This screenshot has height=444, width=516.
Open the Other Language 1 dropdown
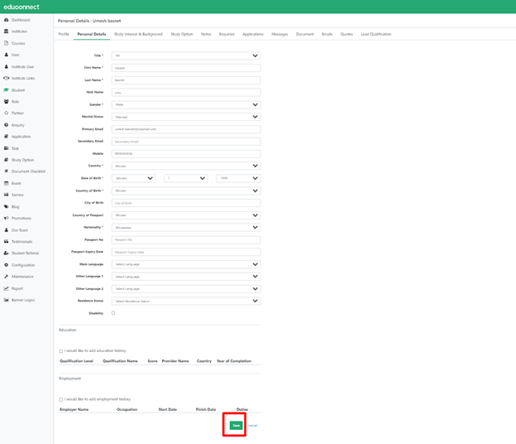coord(186,277)
